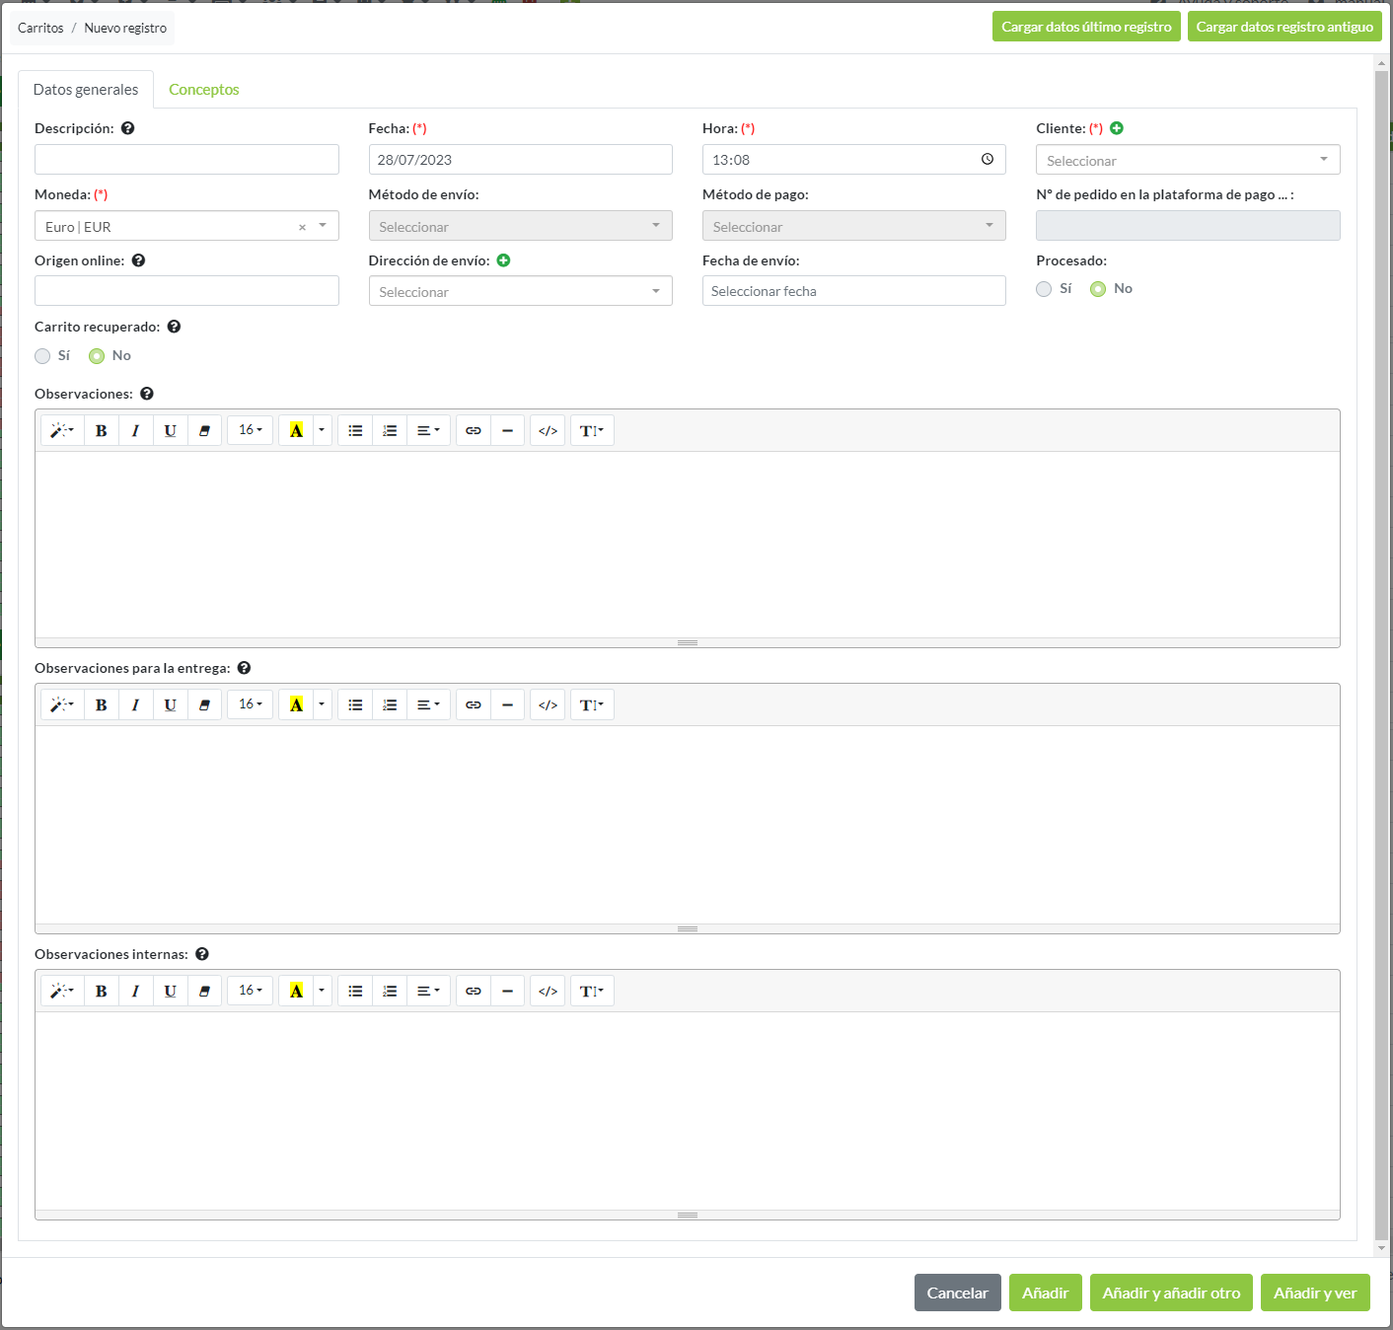Choose No radio under Carrito recuperado
The width and height of the screenshot is (1393, 1330).
97,356
